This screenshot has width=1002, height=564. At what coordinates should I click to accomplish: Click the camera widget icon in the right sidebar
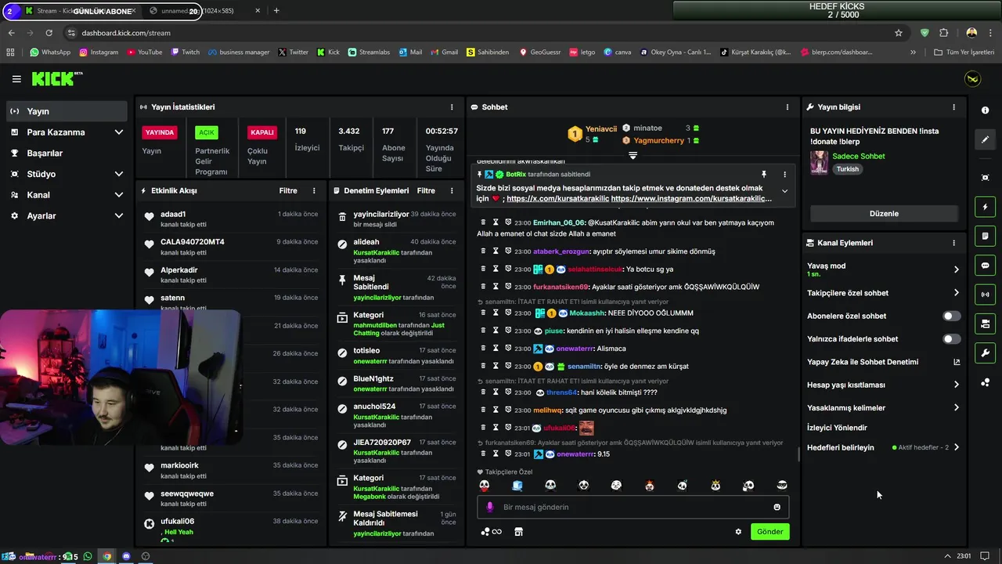pyautogui.click(x=985, y=324)
